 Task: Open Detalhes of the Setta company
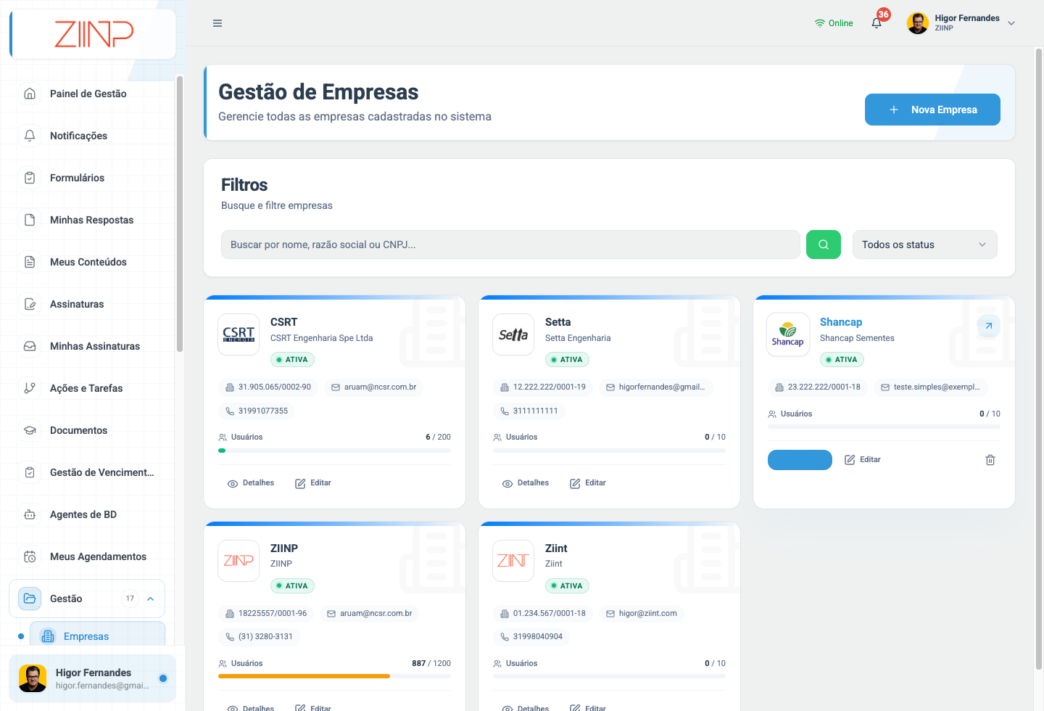pos(526,483)
